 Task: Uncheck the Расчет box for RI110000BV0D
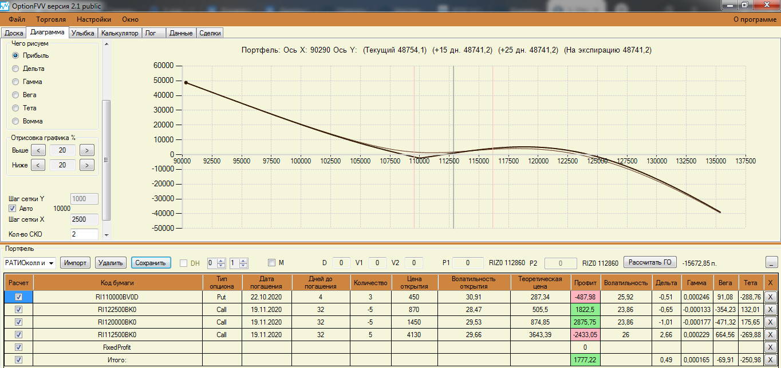click(x=19, y=297)
